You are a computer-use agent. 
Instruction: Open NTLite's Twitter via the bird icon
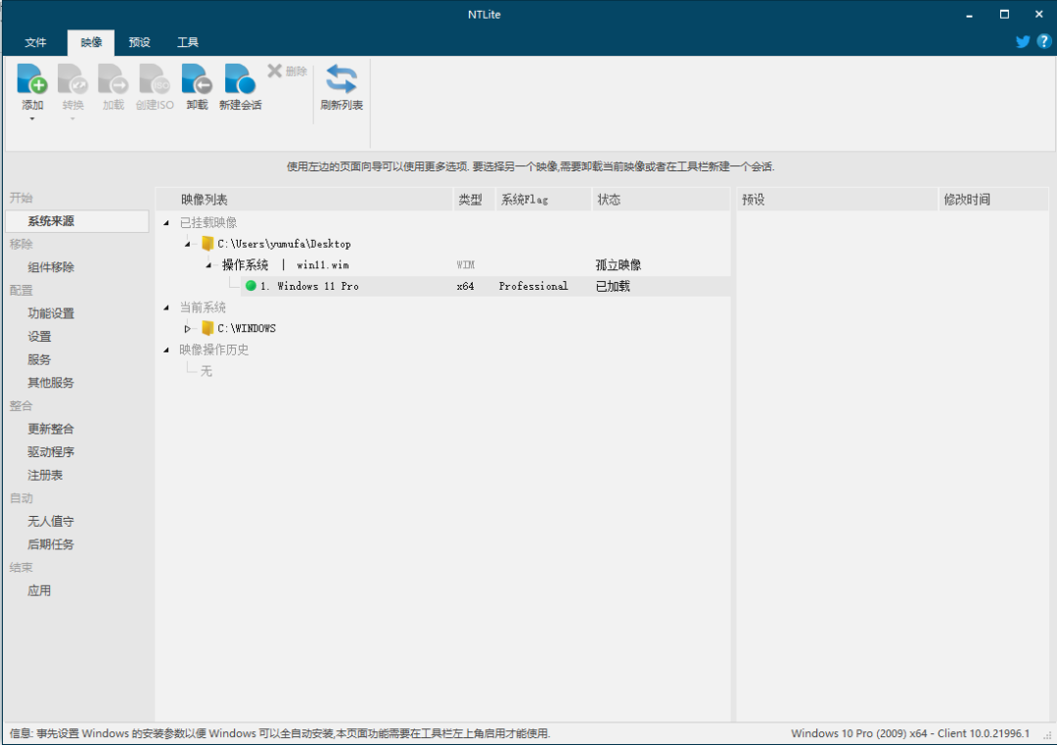tap(1022, 41)
